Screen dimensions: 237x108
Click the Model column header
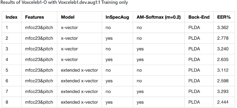[x=68, y=17]
